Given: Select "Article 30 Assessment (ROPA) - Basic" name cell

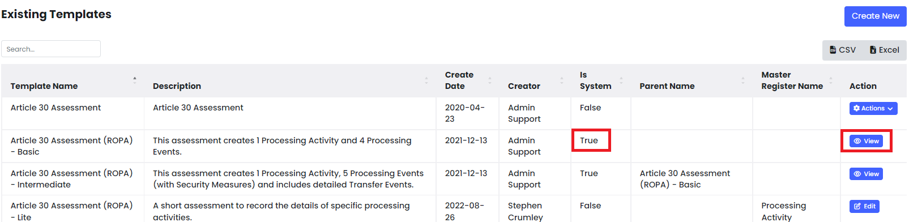Looking at the screenshot, I should 72,146.
